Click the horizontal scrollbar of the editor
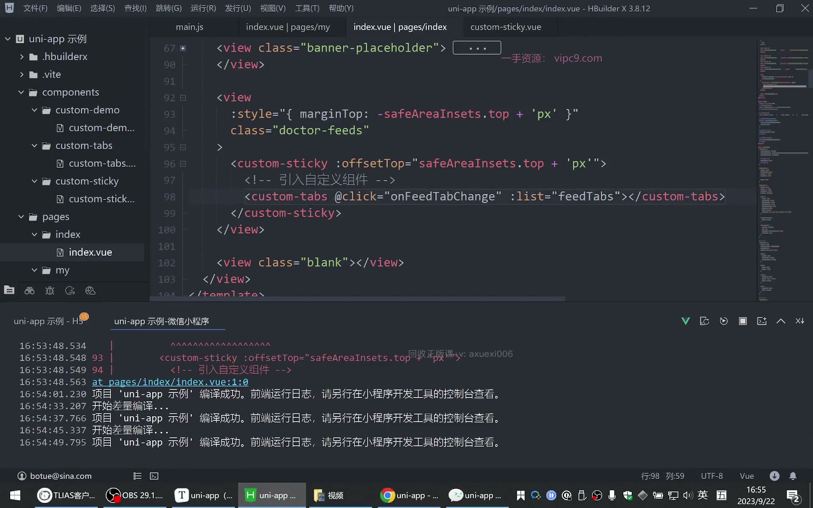The image size is (813, 508). (x=358, y=299)
